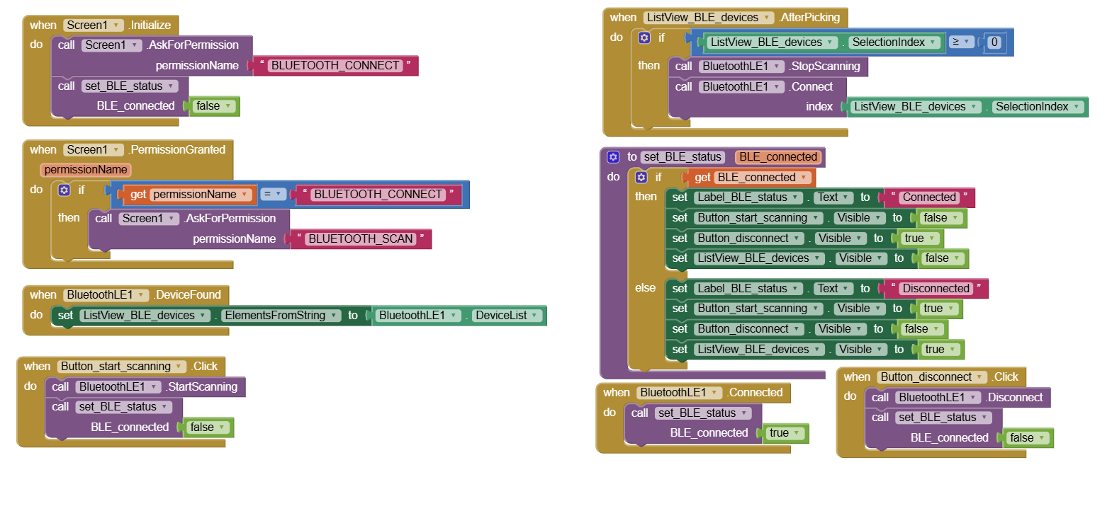The image size is (1112, 523).
Task: Edit BLUETOOTH_CONNECT string in the equals comparison
Action: 378,195
